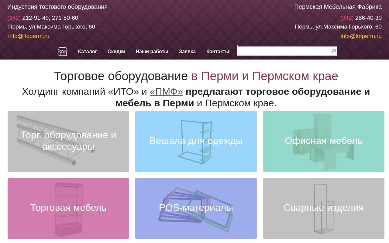Open the Заявка menu item
Viewport: 389px width, 243px height.
187,52
